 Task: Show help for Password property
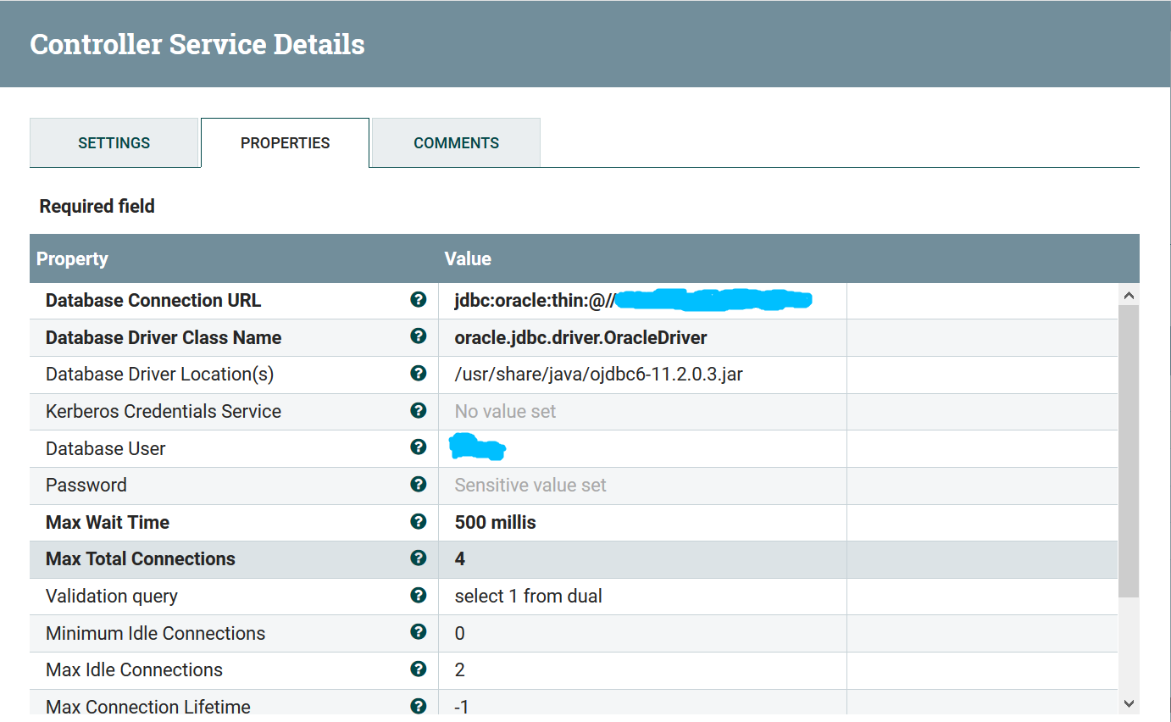click(418, 484)
